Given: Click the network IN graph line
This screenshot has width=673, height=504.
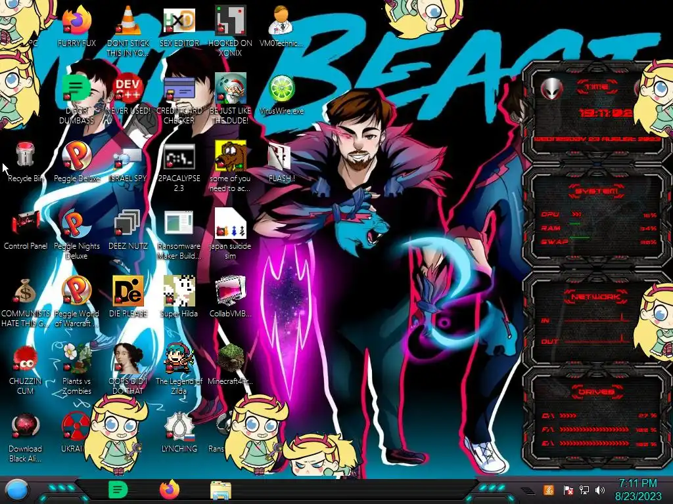Looking at the screenshot, I should coord(597,319).
